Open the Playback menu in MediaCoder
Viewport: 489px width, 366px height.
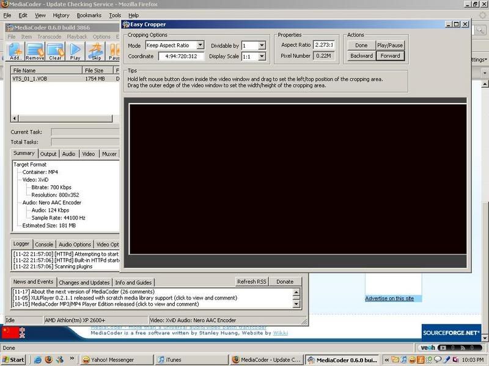click(77, 37)
